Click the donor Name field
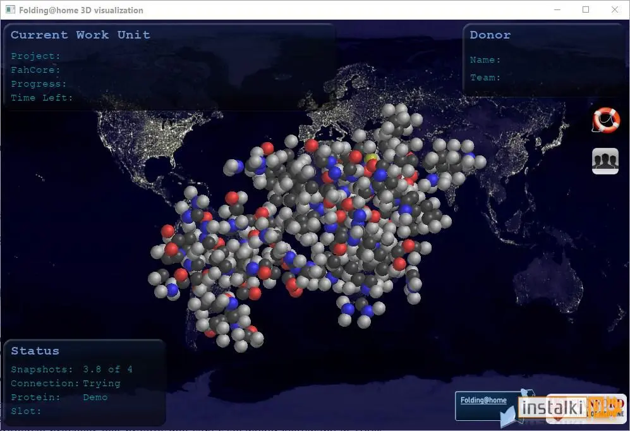This screenshot has width=630, height=431. click(485, 60)
